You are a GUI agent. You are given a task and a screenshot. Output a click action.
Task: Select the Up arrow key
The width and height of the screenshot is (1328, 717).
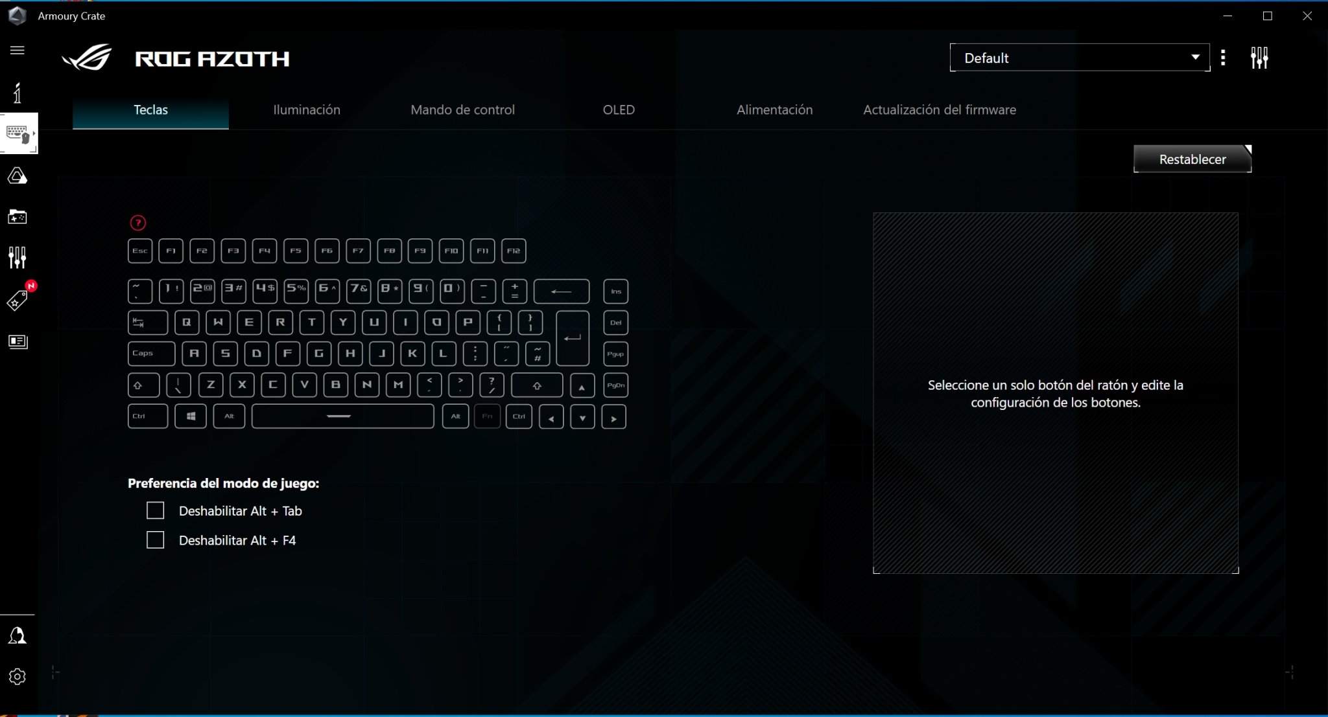582,386
